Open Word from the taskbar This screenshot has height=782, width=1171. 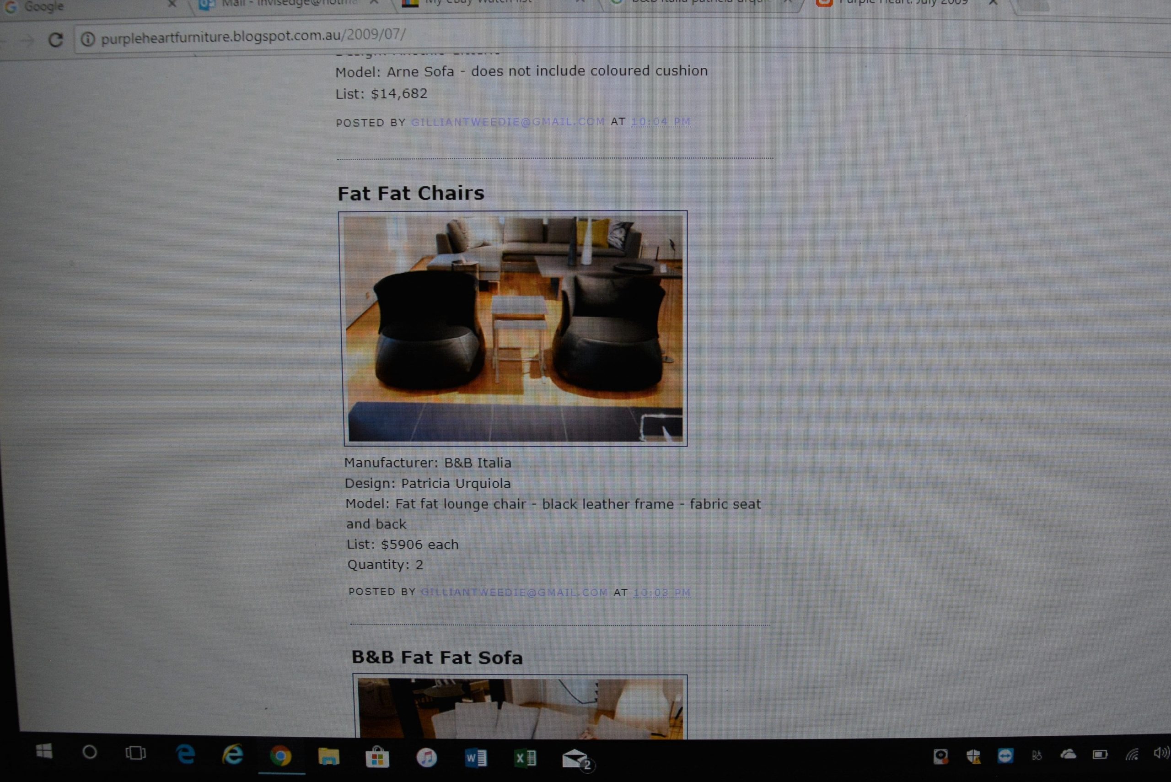click(x=476, y=759)
